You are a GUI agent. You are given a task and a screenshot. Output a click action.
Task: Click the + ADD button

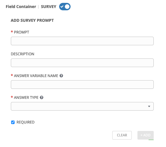click(145, 135)
